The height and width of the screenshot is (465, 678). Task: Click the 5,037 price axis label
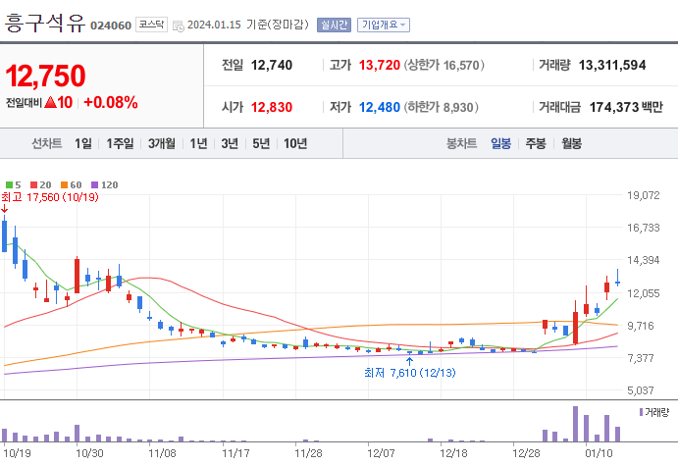click(x=641, y=390)
